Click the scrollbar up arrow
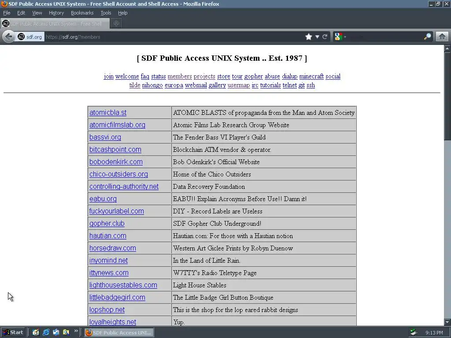 tap(447, 48)
